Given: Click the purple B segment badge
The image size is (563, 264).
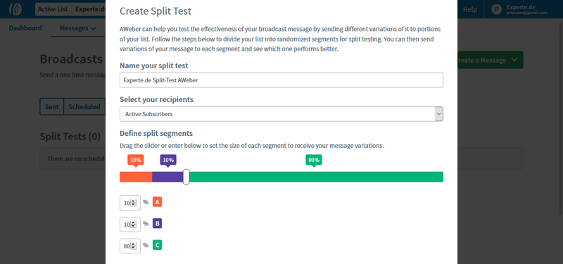Looking at the screenshot, I should coord(157,223).
